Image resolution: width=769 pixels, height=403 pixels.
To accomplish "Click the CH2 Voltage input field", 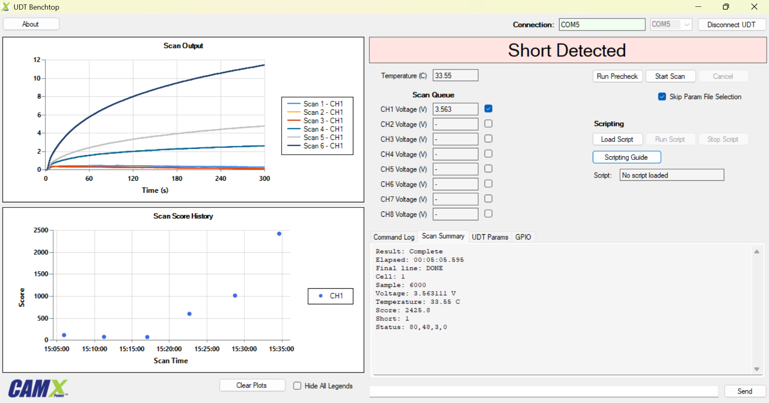I will pos(455,124).
